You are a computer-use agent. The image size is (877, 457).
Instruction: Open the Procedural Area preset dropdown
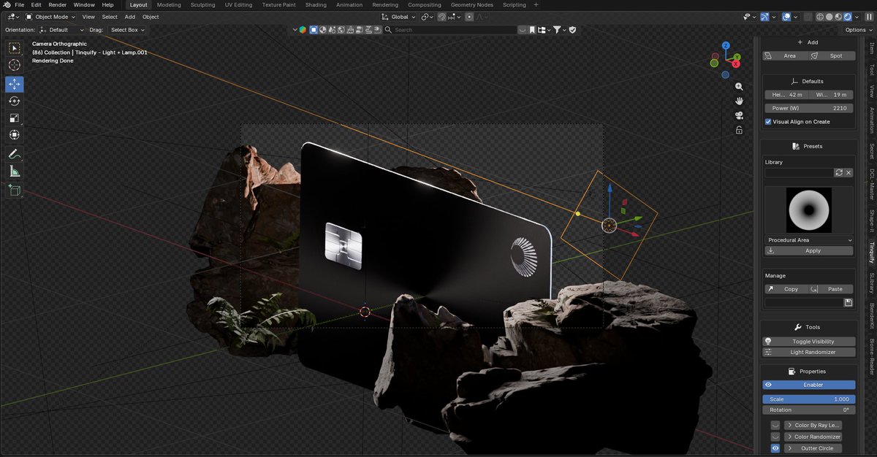point(809,239)
